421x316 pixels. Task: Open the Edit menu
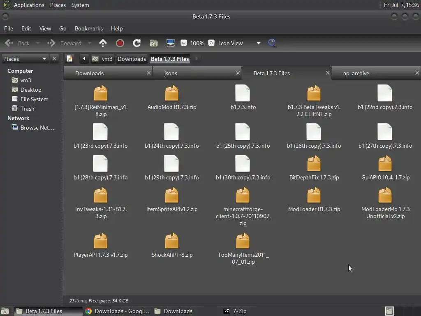26,28
